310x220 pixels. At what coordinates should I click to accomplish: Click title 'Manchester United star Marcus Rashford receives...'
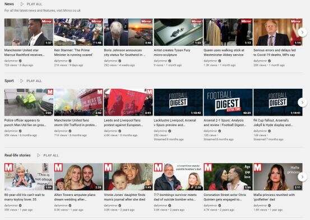pos(24,52)
